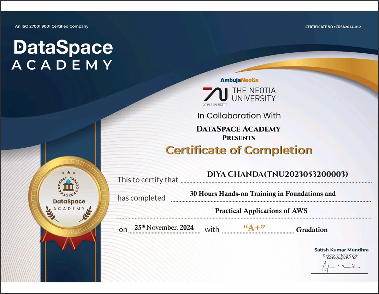The width and height of the screenshot is (379, 294).
Task: Click the 'has completed' text
Action: [141, 198]
